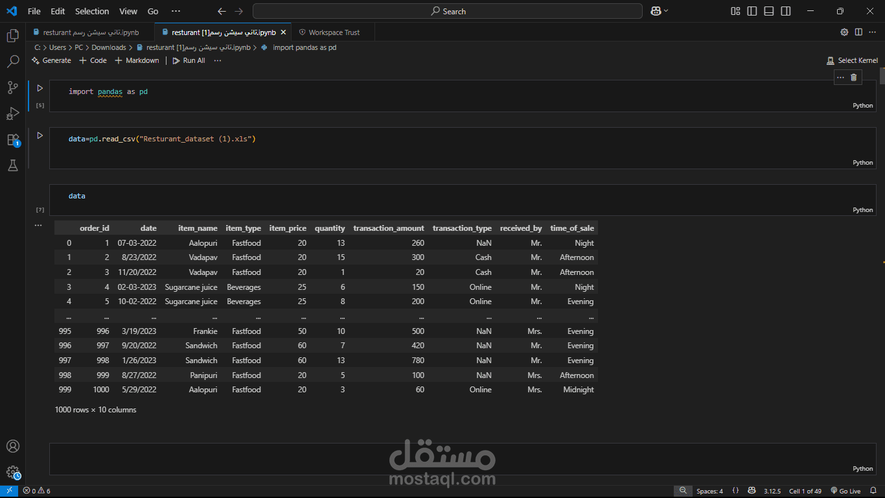
Task: Click the Generate button
Action: [51, 60]
